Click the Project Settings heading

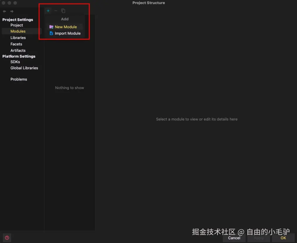[x=18, y=20]
